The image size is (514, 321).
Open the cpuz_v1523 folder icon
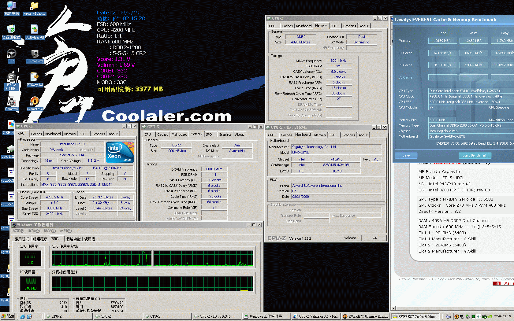click(x=35, y=8)
